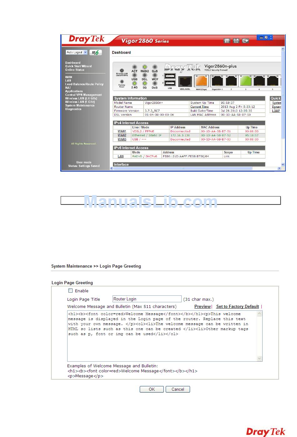297x437 pixels.
Task: Click the USB LED indicator
Action: (x=134, y=75)
